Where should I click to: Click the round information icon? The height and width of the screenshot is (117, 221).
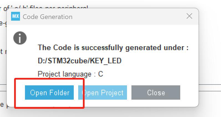(x=20, y=38)
